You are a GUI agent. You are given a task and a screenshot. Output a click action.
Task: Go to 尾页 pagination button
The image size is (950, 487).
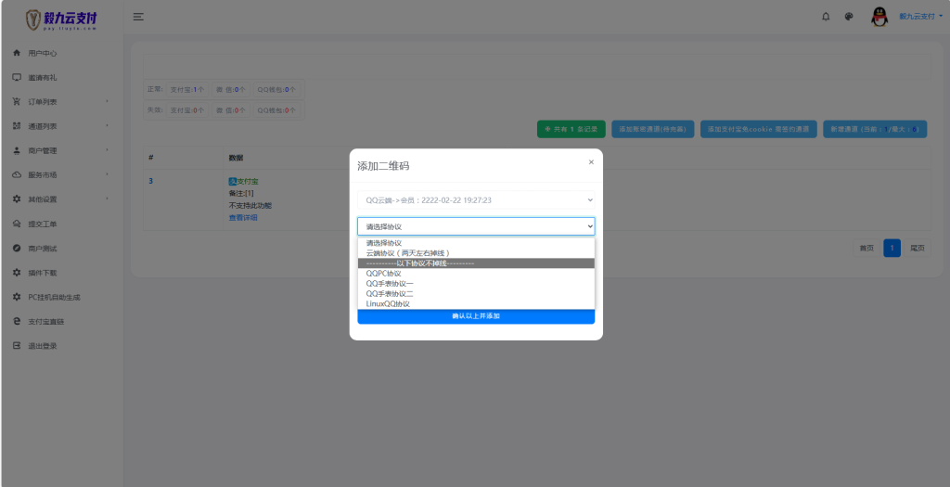click(x=918, y=248)
